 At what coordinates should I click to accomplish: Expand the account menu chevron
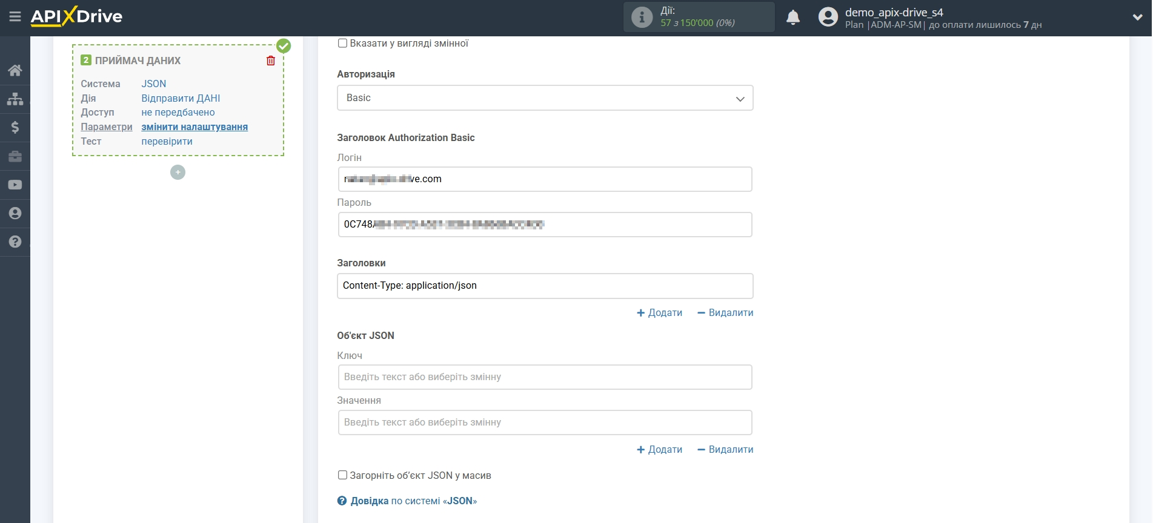tap(1137, 18)
